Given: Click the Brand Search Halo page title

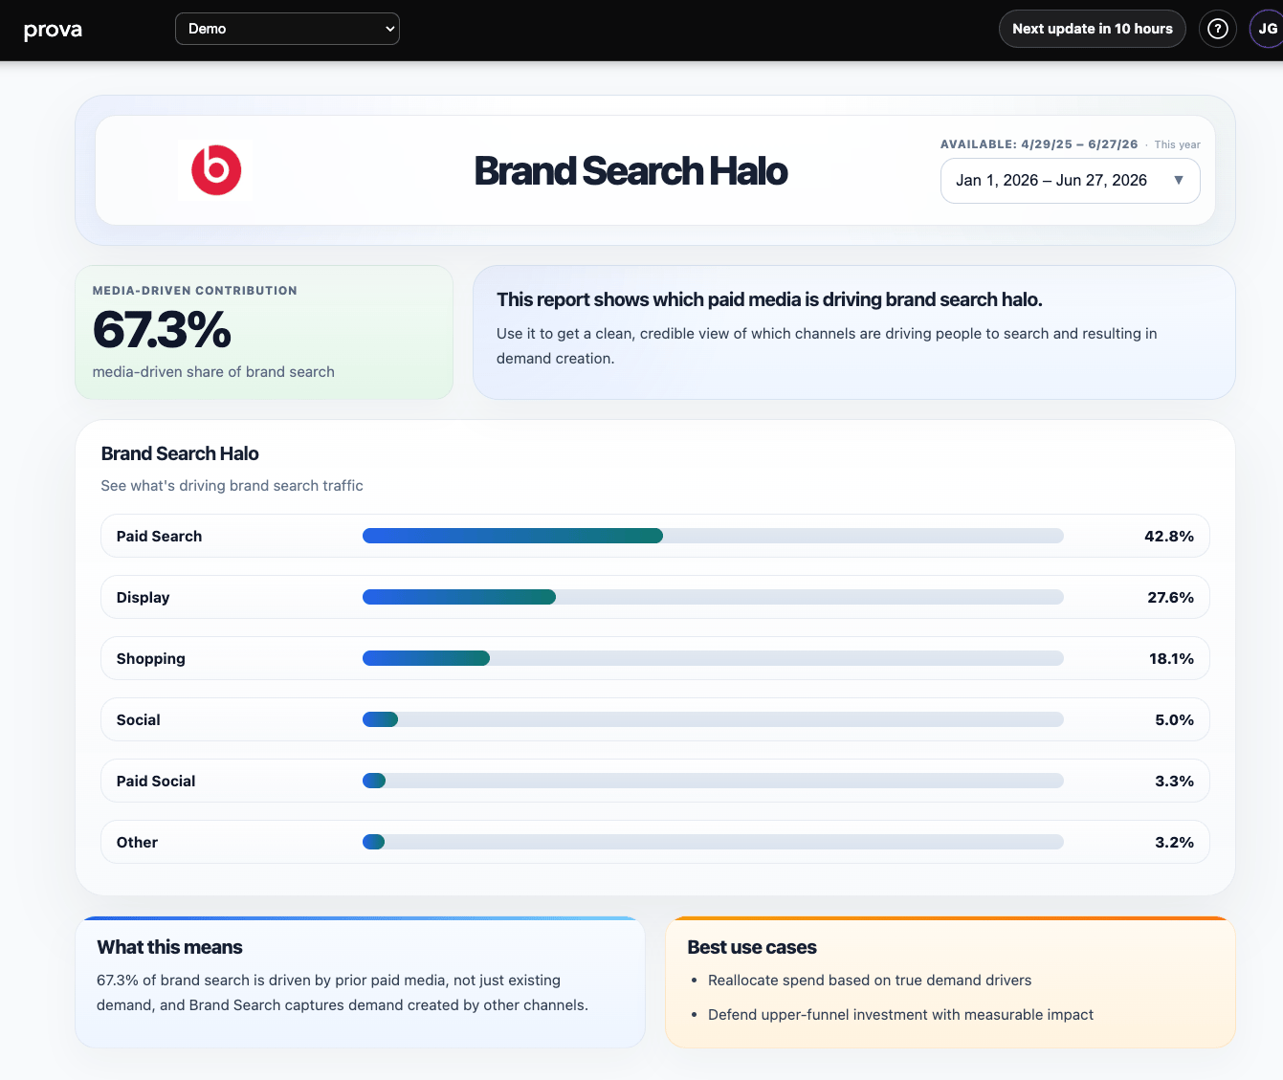Looking at the screenshot, I should coord(630,171).
